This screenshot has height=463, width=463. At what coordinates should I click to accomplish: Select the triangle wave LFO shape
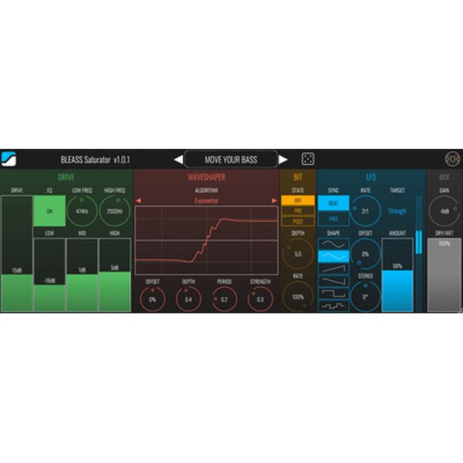pos(333,256)
